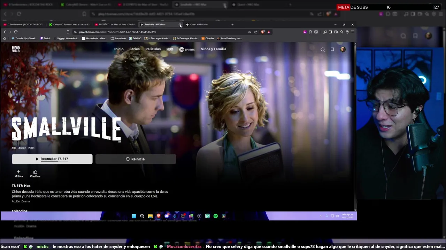Add Smallville to Mi lista
446x250 pixels.
point(18,174)
